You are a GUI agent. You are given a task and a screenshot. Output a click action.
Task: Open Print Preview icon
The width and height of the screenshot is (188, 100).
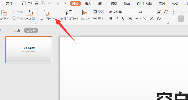[x=43, y=3]
